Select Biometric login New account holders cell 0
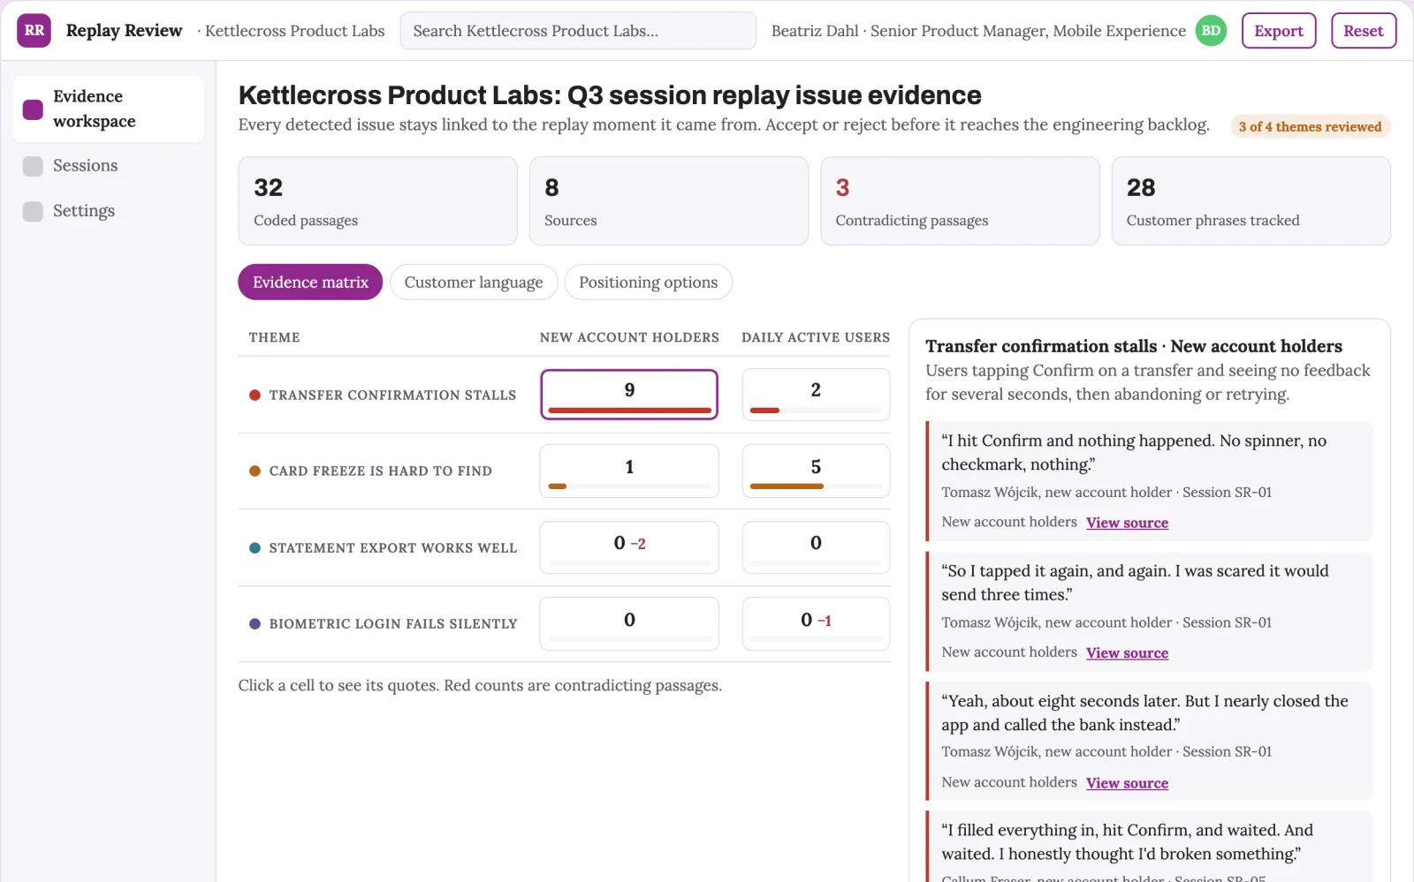 click(629, 624)
